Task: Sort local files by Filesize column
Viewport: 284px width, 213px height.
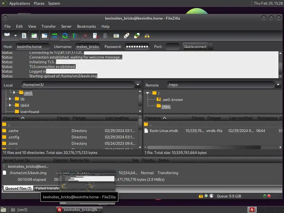Action: 63,118
